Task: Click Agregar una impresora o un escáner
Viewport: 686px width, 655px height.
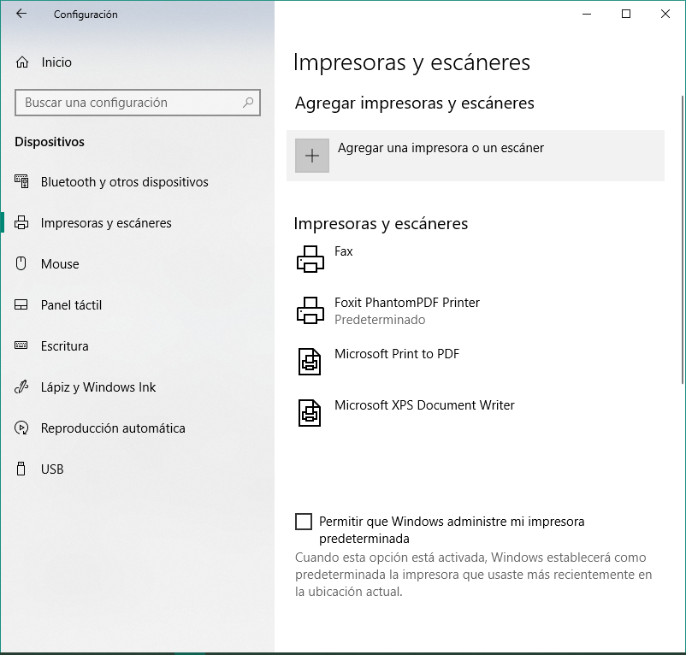Action: coord(441,148)
